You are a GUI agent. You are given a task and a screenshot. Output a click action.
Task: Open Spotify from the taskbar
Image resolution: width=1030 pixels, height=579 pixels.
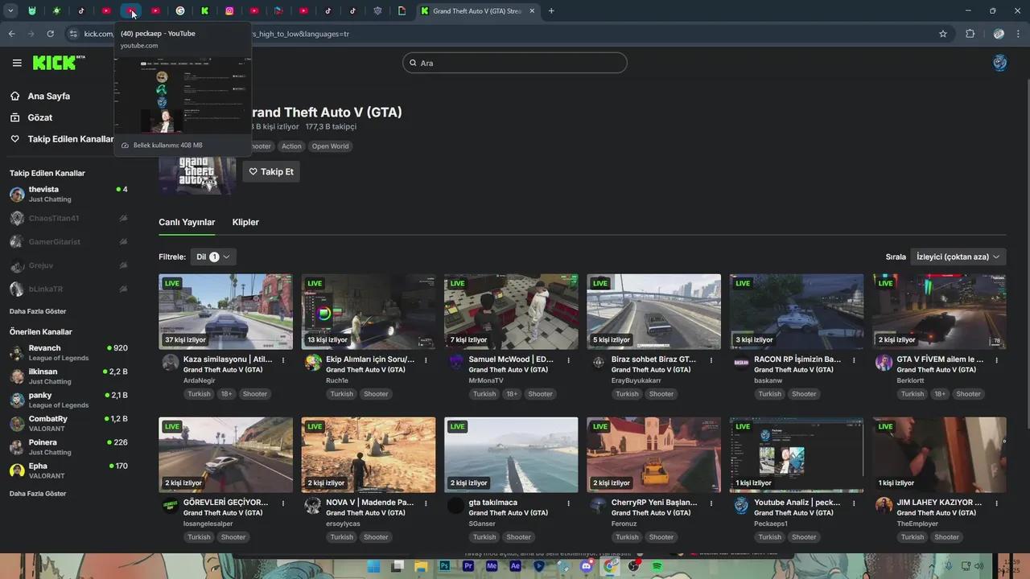(657, 566)
